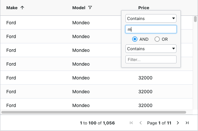The image size is (198, 131).
Task: Go to the first page
Action: (x=131, y=123)
